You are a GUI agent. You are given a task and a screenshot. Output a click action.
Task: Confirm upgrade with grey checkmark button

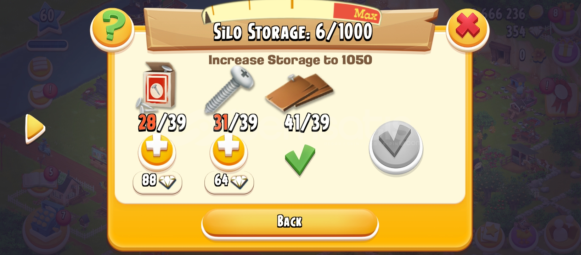[396, 146]
